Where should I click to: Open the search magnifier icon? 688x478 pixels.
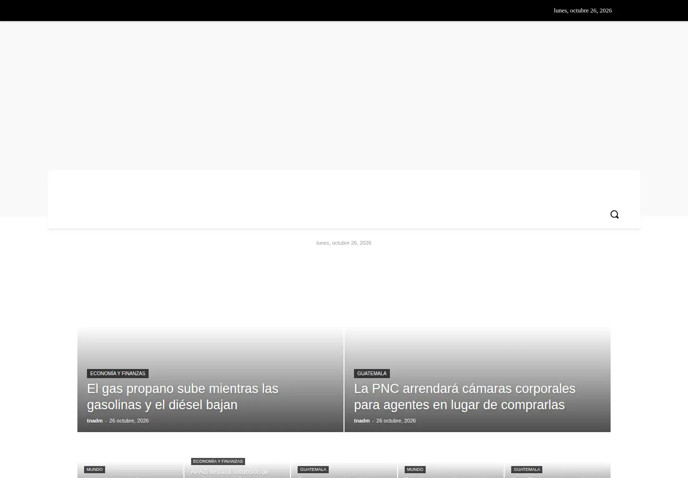614,214
